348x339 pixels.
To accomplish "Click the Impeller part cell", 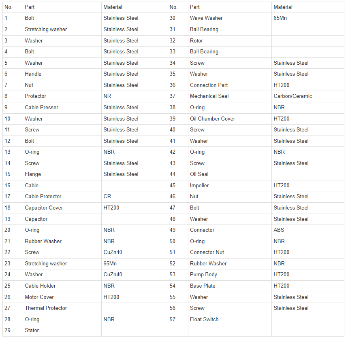I will 229,186.
